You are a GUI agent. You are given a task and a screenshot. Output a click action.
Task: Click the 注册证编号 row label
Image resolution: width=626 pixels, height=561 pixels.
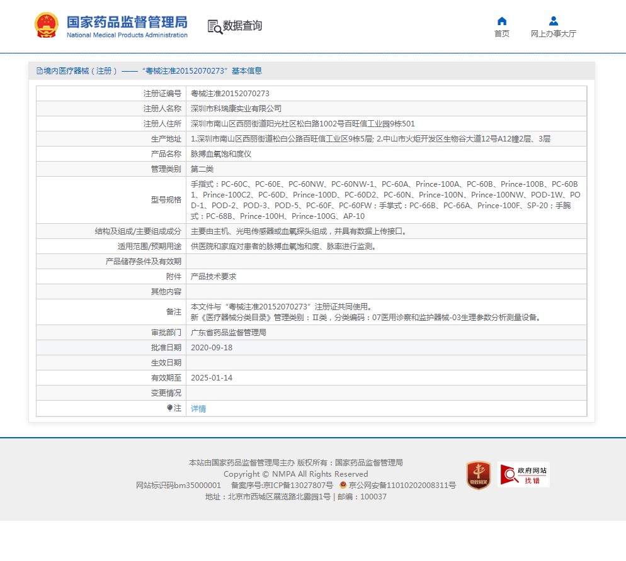pyautogui.click(x=162, y=94)
